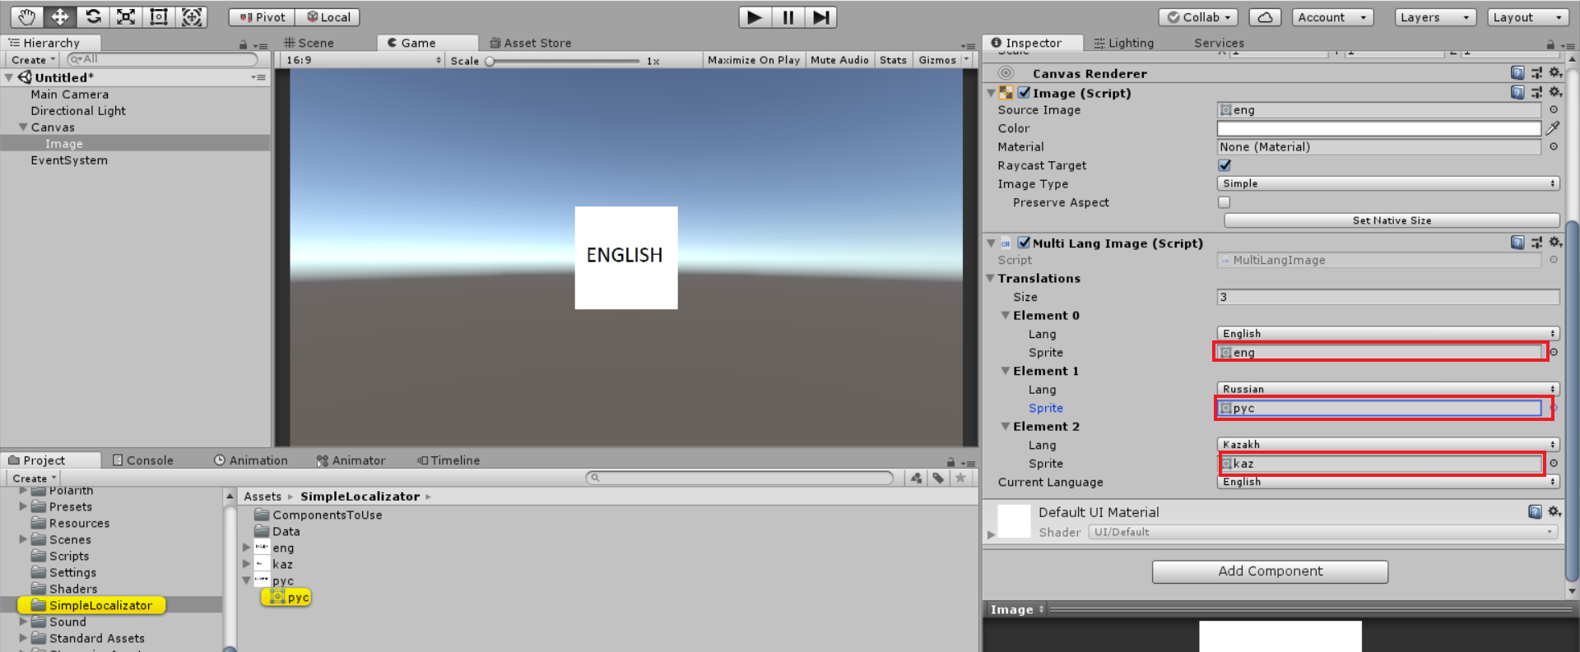This screenshot has width=1580, height=652.
Task: Collapse the Canvas object in Hierarchy
Action: [x=23, y=127]
